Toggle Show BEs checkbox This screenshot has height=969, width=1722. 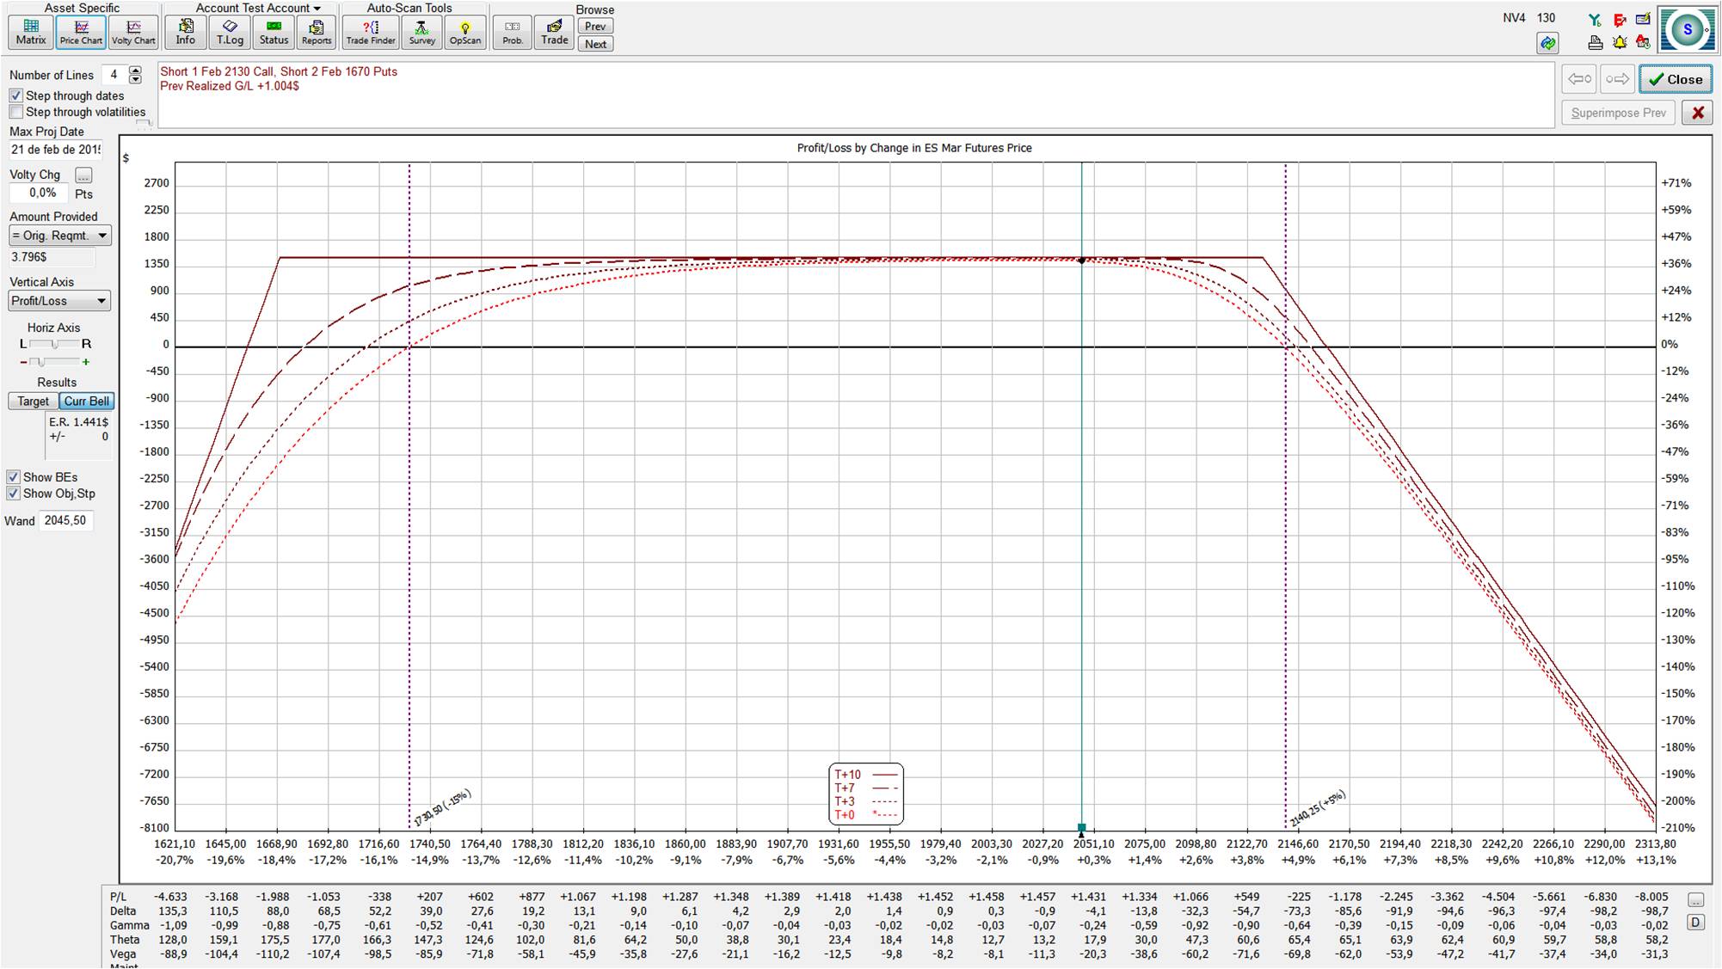[x=13, y=477]
